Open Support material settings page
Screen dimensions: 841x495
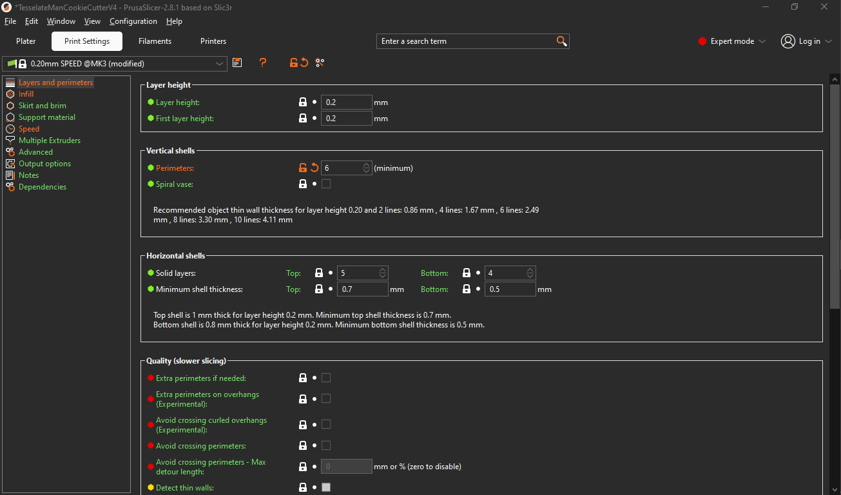coord(46,117)
